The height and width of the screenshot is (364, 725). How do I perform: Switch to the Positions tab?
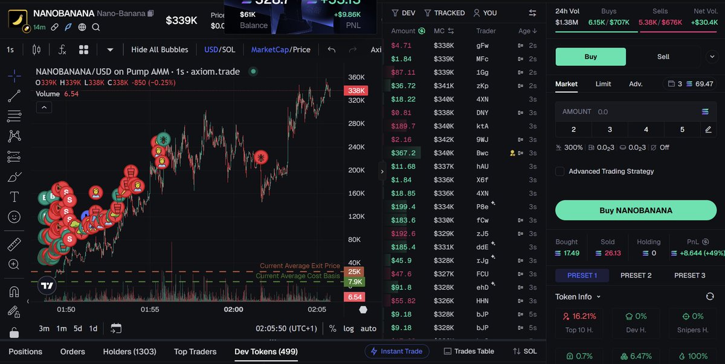(25, 351)
